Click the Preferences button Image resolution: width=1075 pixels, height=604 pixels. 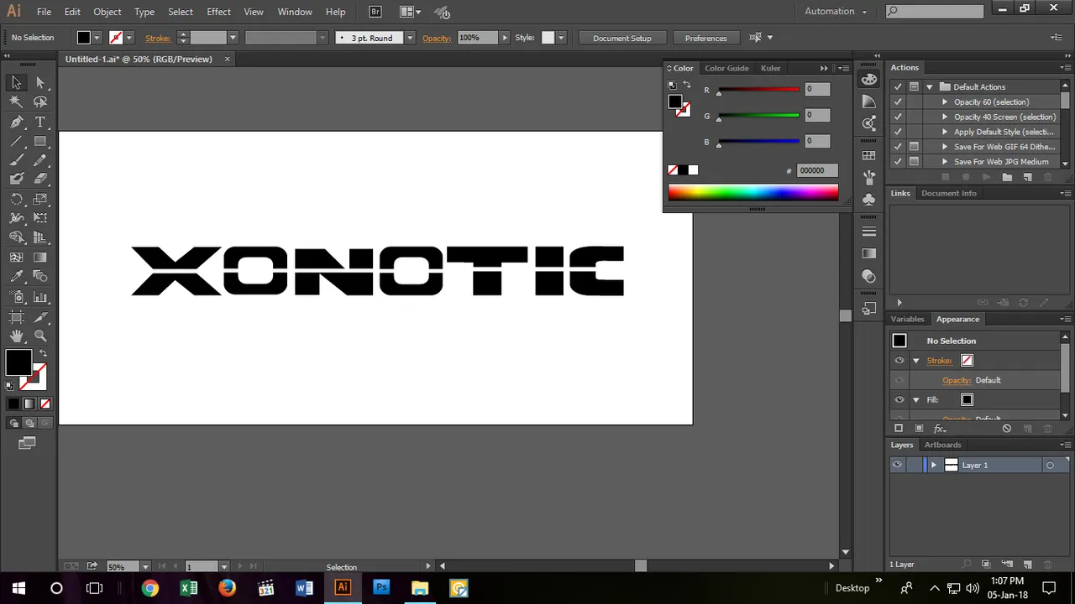pos(705,38)
